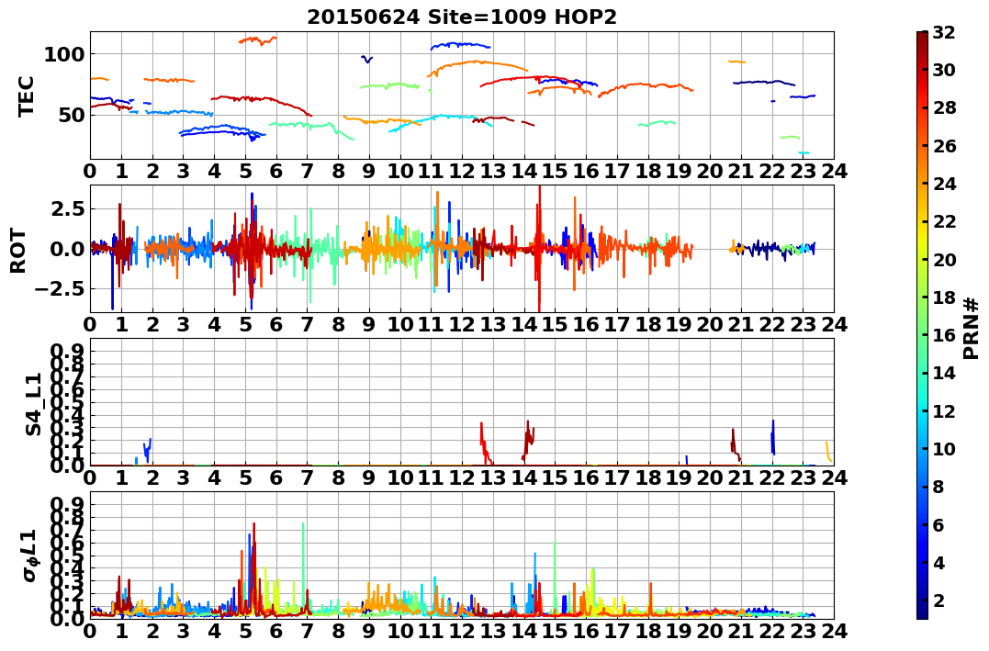Click the blue TEC trace above hour 12
The height and width of the screenshot is (651, 989).
(460, 45)
